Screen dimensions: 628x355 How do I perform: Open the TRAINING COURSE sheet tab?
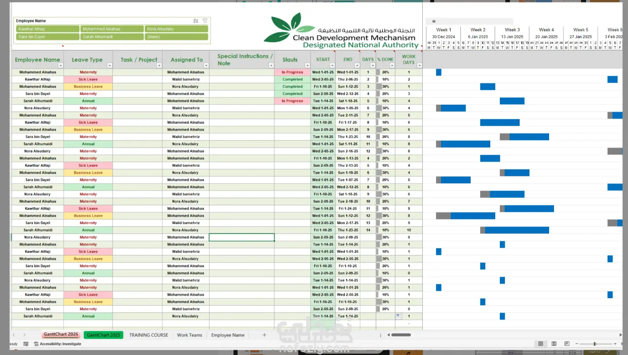(149, 335)
